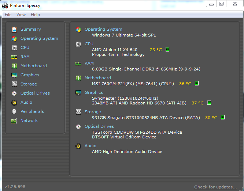Click the Motherboard icon in the sidebar
The width and height of the screenshot is (244, 191).
click(x=14, y=66)
